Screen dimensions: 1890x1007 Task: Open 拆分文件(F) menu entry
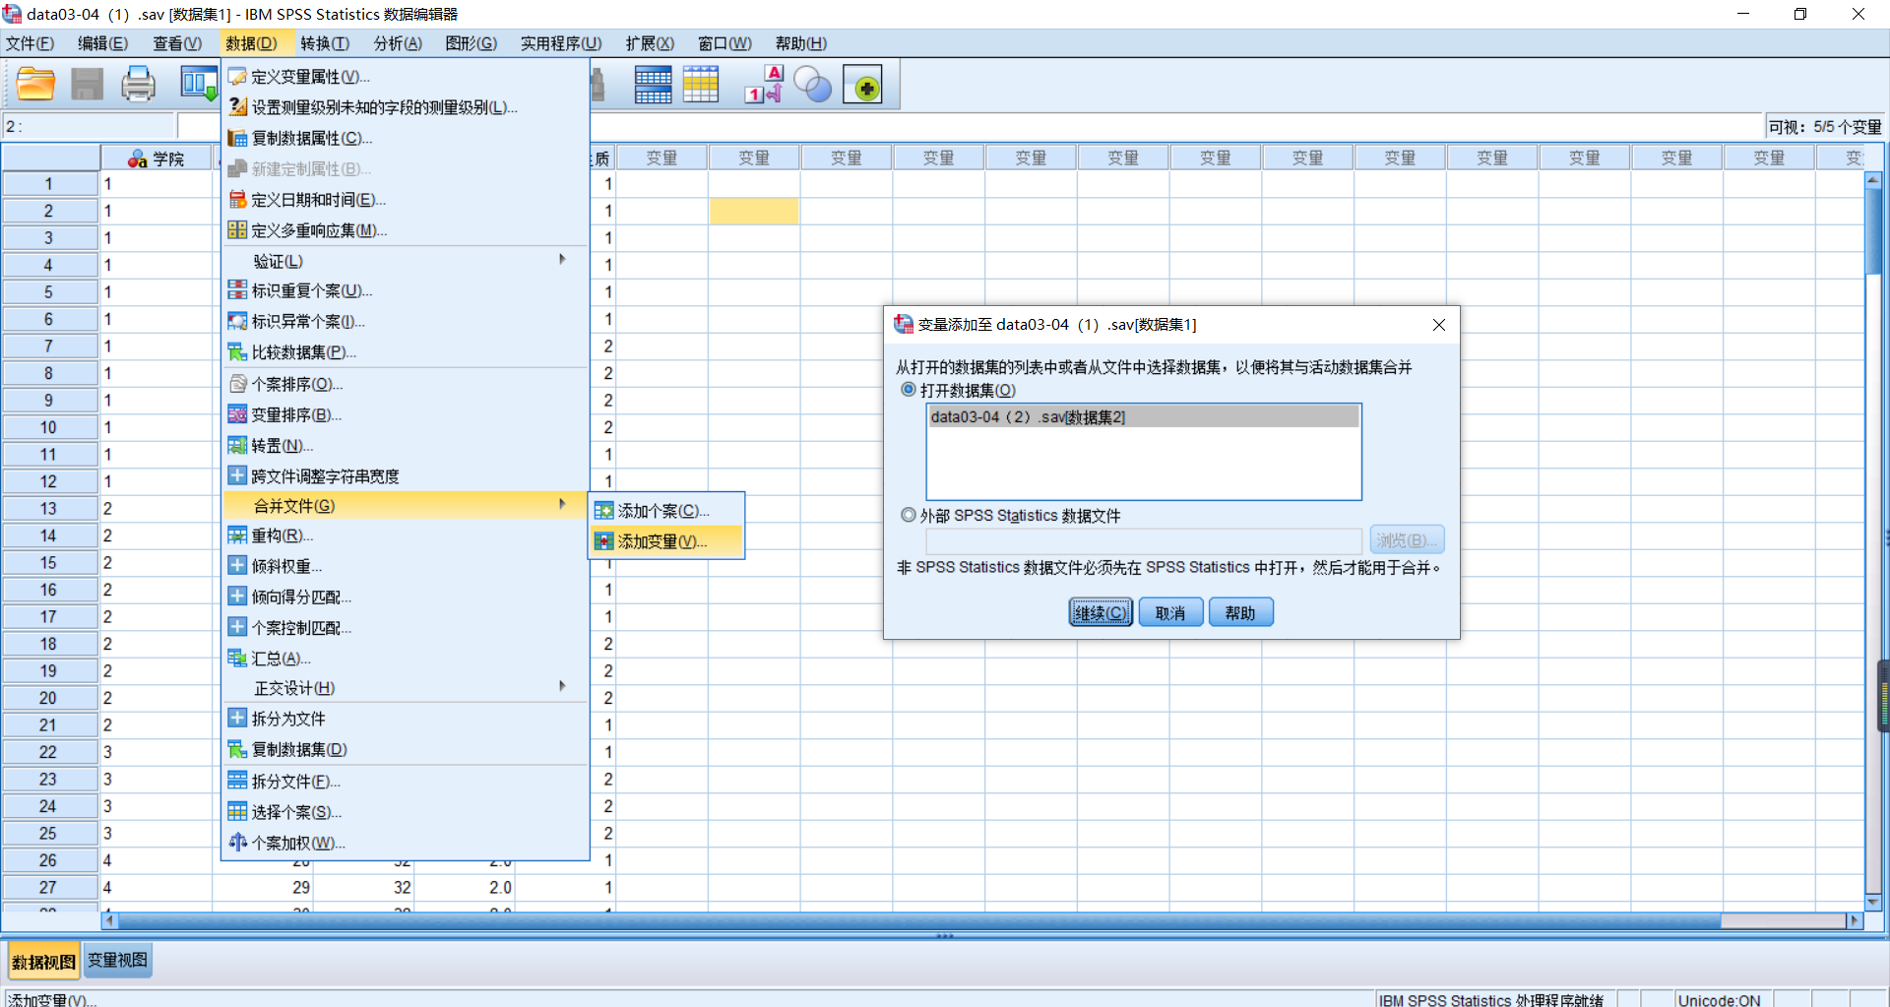406,782
